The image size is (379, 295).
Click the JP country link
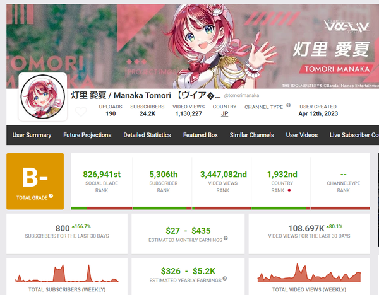tap(224, 113)
